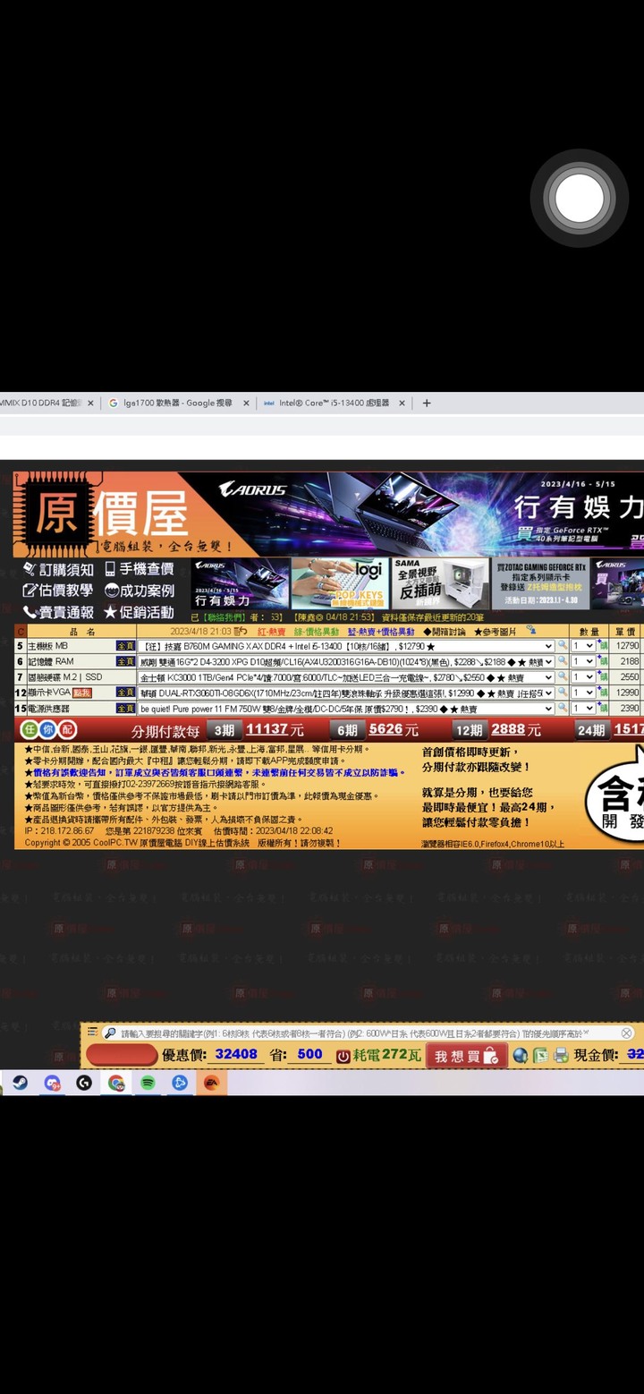
Task: Click the printer icon near 現金價
Action: point(561,1056)
